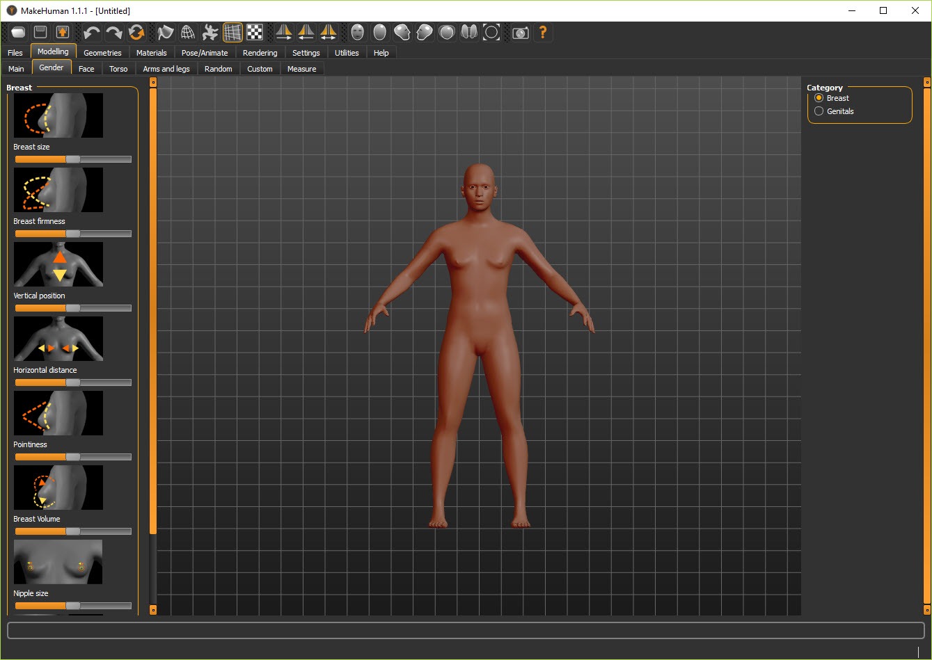Click the Redo arrow in toolbar
This screenshot has height=660, width=932.
113,33
